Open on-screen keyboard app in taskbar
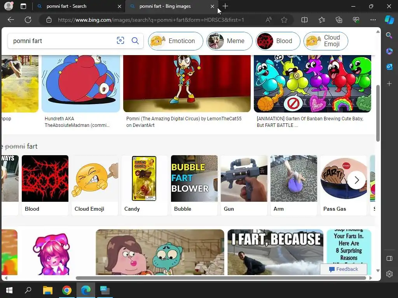This screenshot has height=298, width=398. pos(105,290)
